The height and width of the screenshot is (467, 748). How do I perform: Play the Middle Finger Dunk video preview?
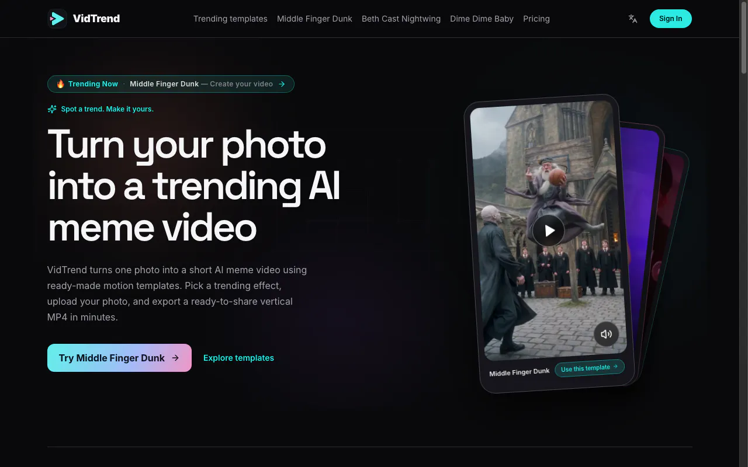548,231
